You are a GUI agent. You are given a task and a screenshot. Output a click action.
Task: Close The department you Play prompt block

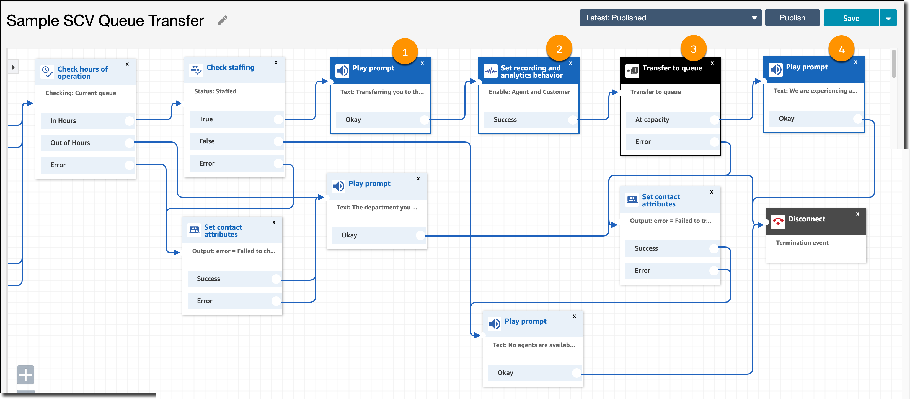point(418,179)
